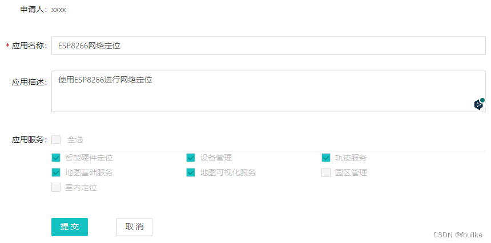Uncheck the 地图基础服务 checkbox

point(56,172)
